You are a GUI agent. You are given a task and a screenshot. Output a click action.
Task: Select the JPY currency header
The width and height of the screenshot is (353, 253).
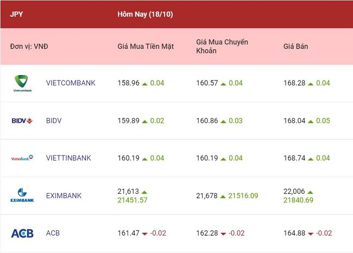16,14
